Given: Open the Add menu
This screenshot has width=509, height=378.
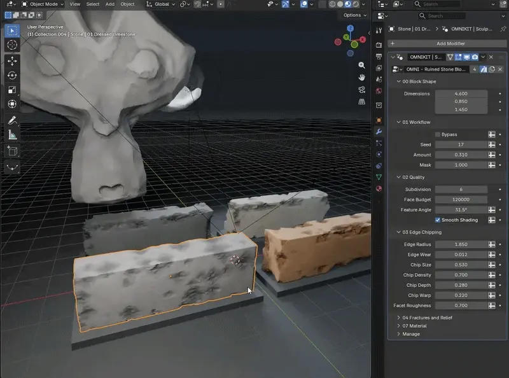Looking at the screenshot, I should point(109,4).
